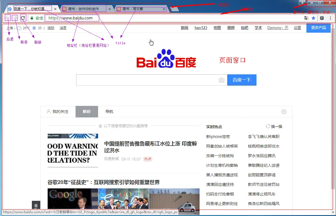Open hot topic 钱枫相亲送卸妆水
Screen dimensions: 336x216
pos(264,146)
